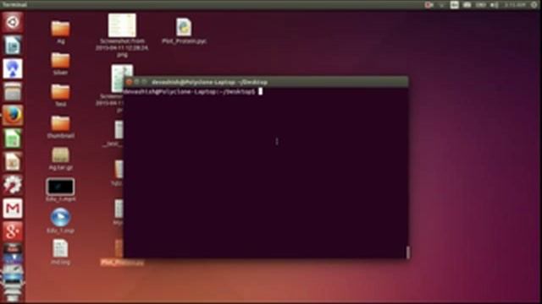Screen dimensions: 542x304
Task: Open System Settings gear in dock
Action: click(x=13, y=184)
